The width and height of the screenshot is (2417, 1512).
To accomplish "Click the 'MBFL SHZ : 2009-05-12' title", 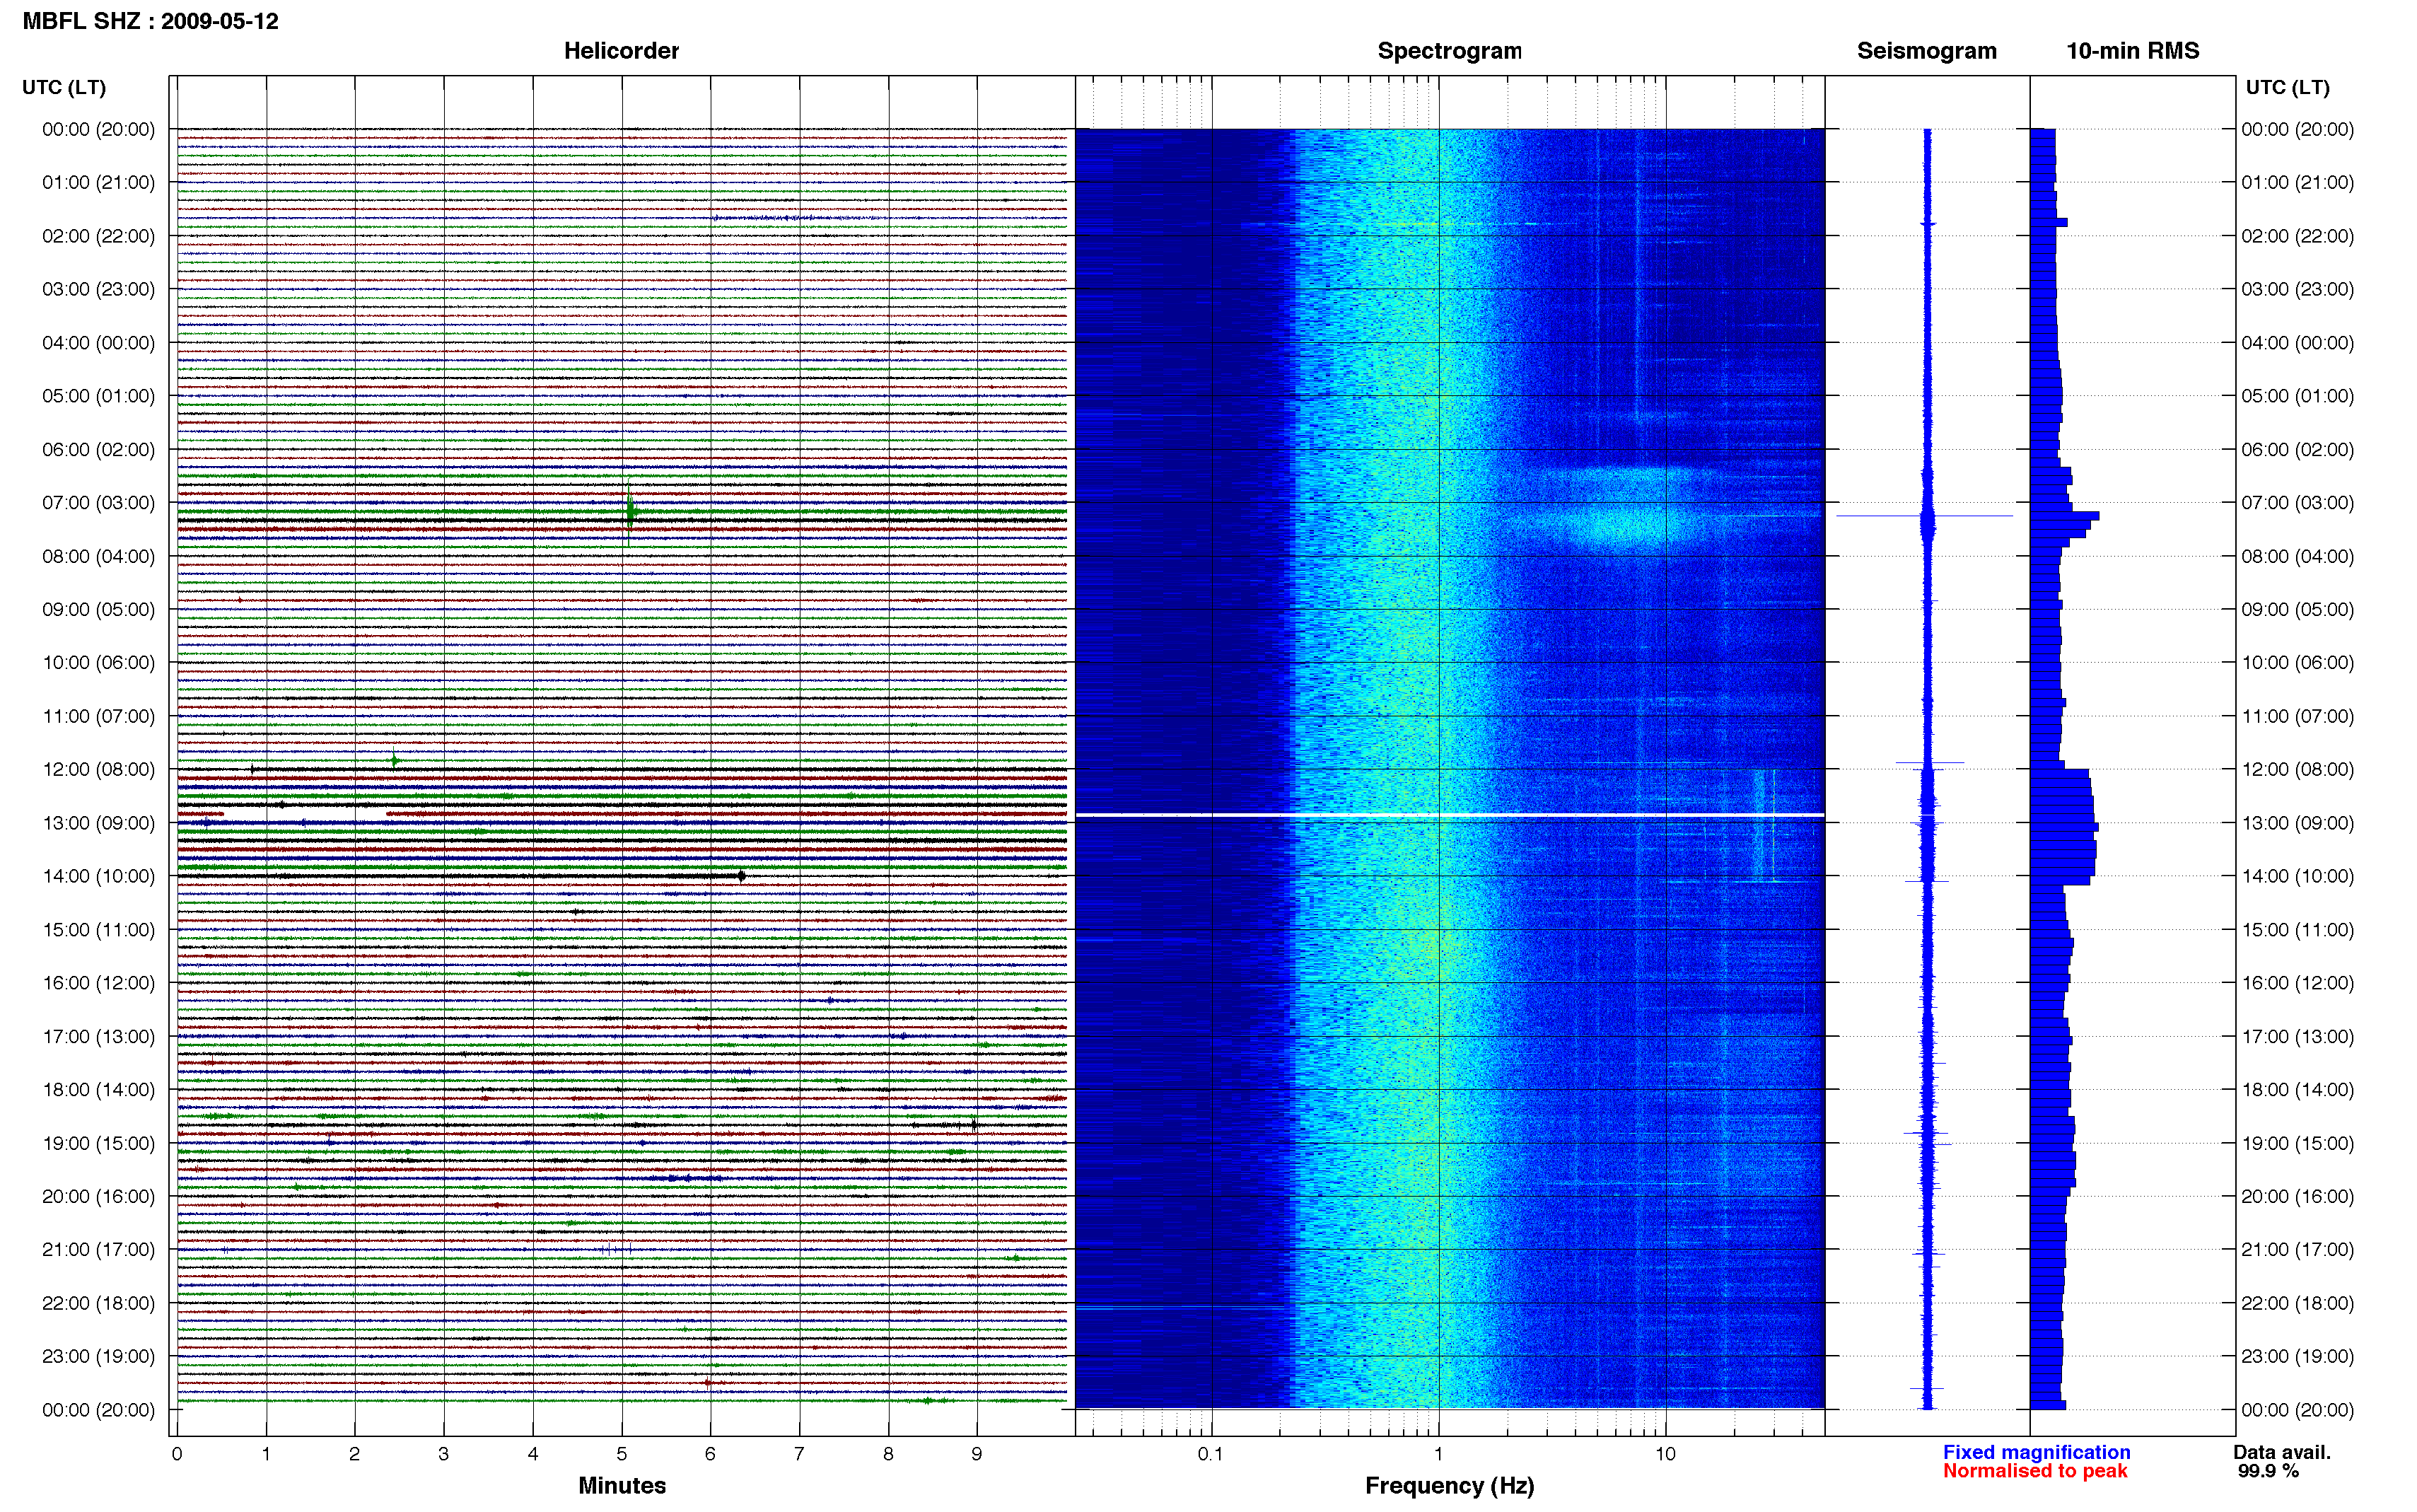I will pyautogui.click(x=150, y=21).
